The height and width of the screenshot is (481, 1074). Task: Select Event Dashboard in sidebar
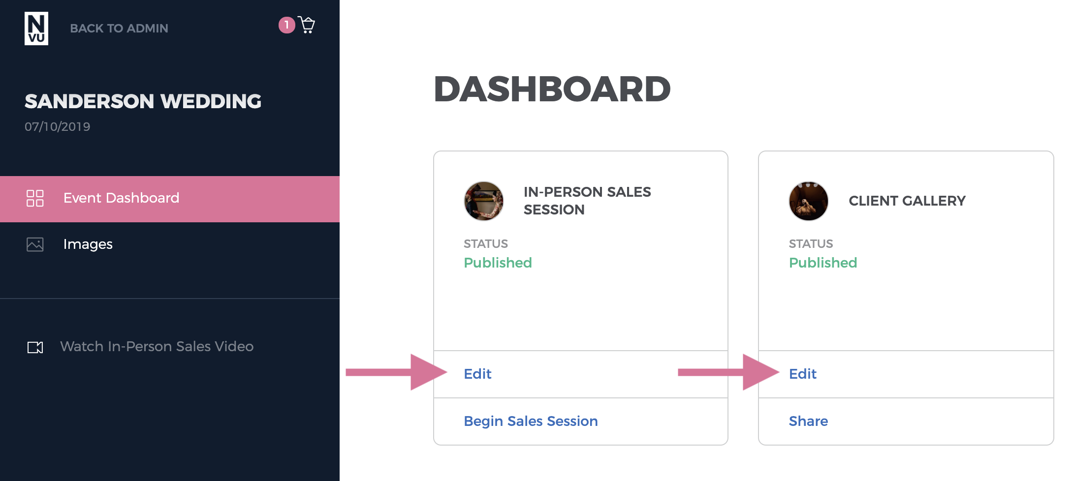point(170,199)
